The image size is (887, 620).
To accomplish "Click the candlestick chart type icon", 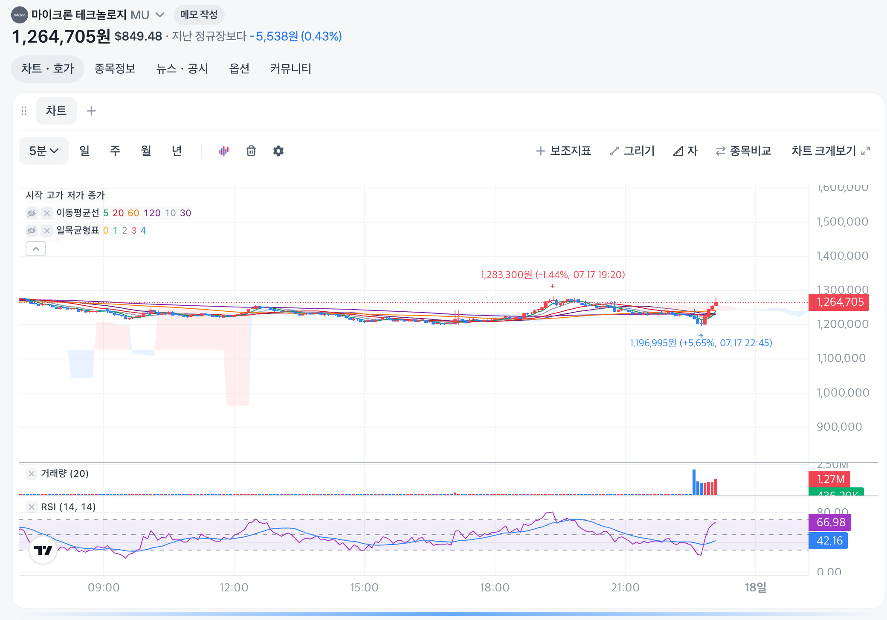I will 224,151.
